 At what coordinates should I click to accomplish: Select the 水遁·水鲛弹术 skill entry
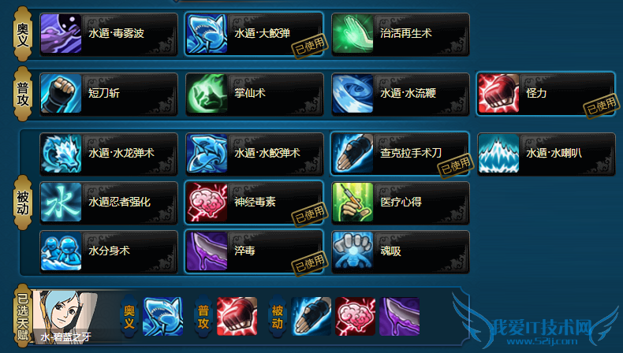(x=254, y=154)
